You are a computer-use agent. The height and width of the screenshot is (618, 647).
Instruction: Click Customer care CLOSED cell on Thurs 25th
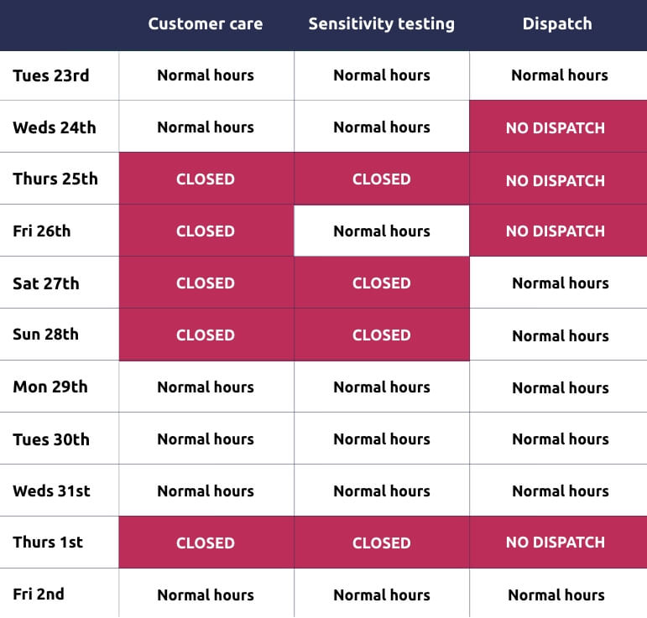coord(206,179)
